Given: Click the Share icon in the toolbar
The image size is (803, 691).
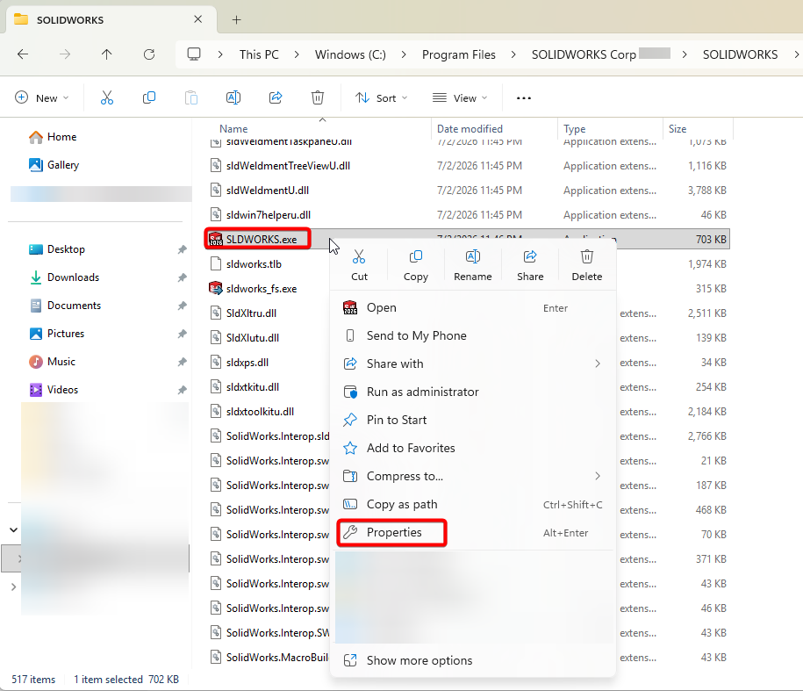Looking at the screenshot, I should (x=276, y=97).
